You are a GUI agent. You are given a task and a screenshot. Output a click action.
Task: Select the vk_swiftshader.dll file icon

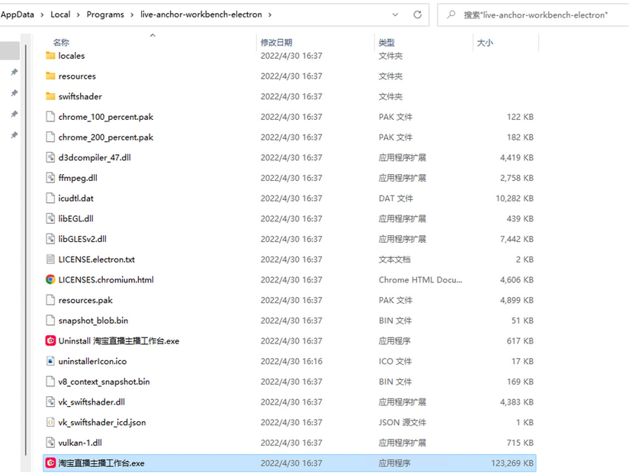click(50, 402)
